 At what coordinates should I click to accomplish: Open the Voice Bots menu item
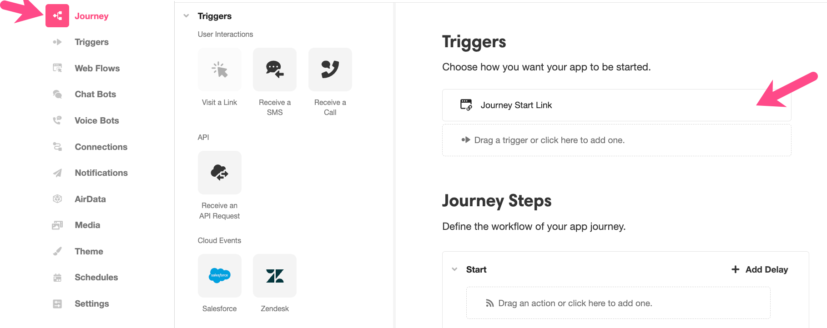pyautogui.click(x=96, y=120)
